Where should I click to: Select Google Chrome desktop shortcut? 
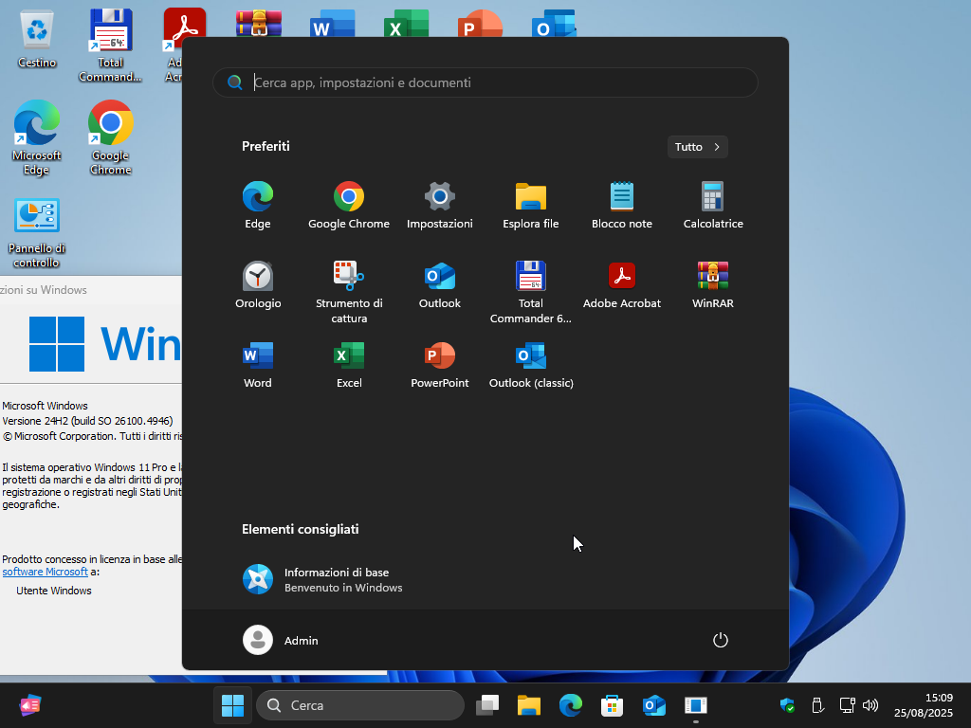tap(110, 137)
